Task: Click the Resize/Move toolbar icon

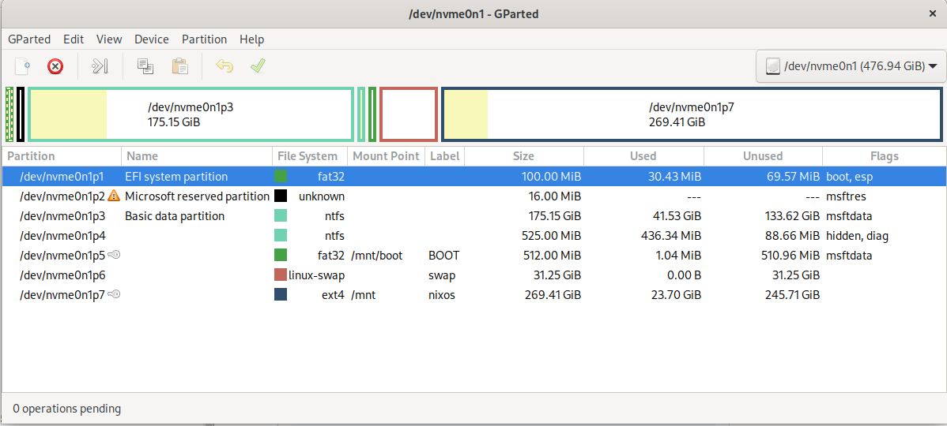Action: tap(100, 65)
